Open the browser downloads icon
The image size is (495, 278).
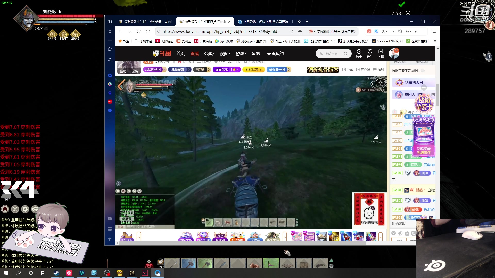click(393, 31)
